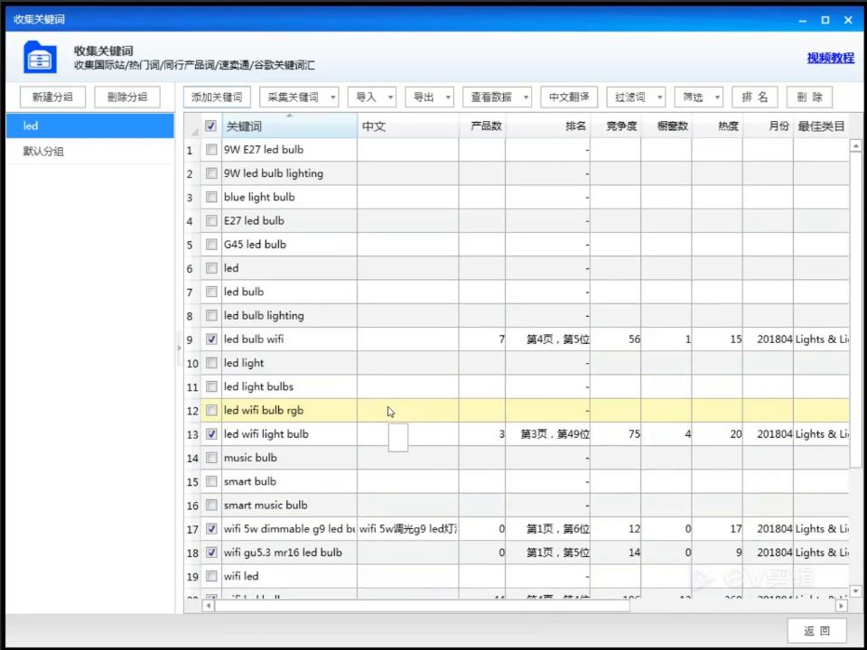Sort by the 中文 column header
The height and width of the screenshot is (650, 867).
pyautogui.click(x=408, y=126)
